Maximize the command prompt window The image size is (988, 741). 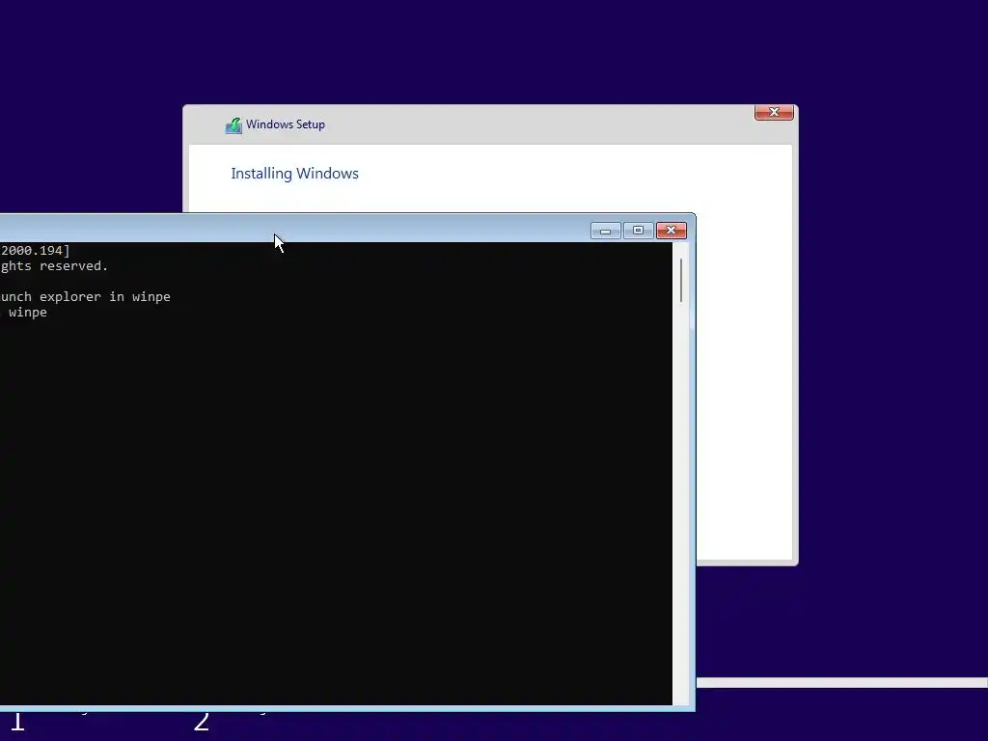point(639,231)
